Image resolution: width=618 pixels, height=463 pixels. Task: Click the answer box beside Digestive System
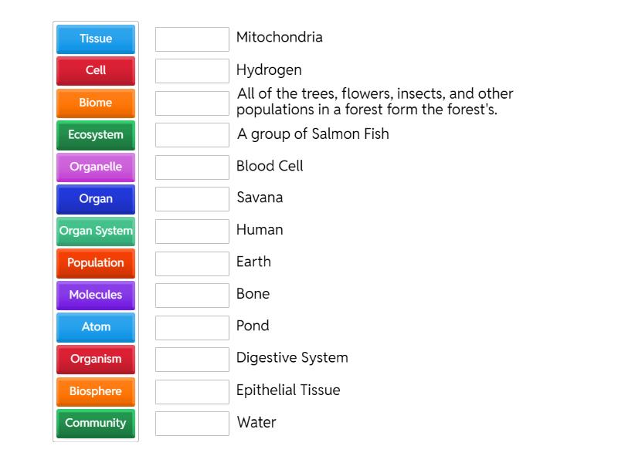[x=192, y=358]
